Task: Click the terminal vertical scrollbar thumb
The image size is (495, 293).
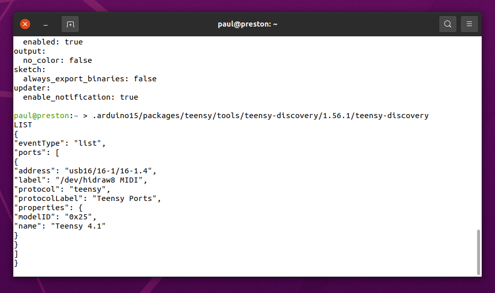Action: (x=479, y=252)
